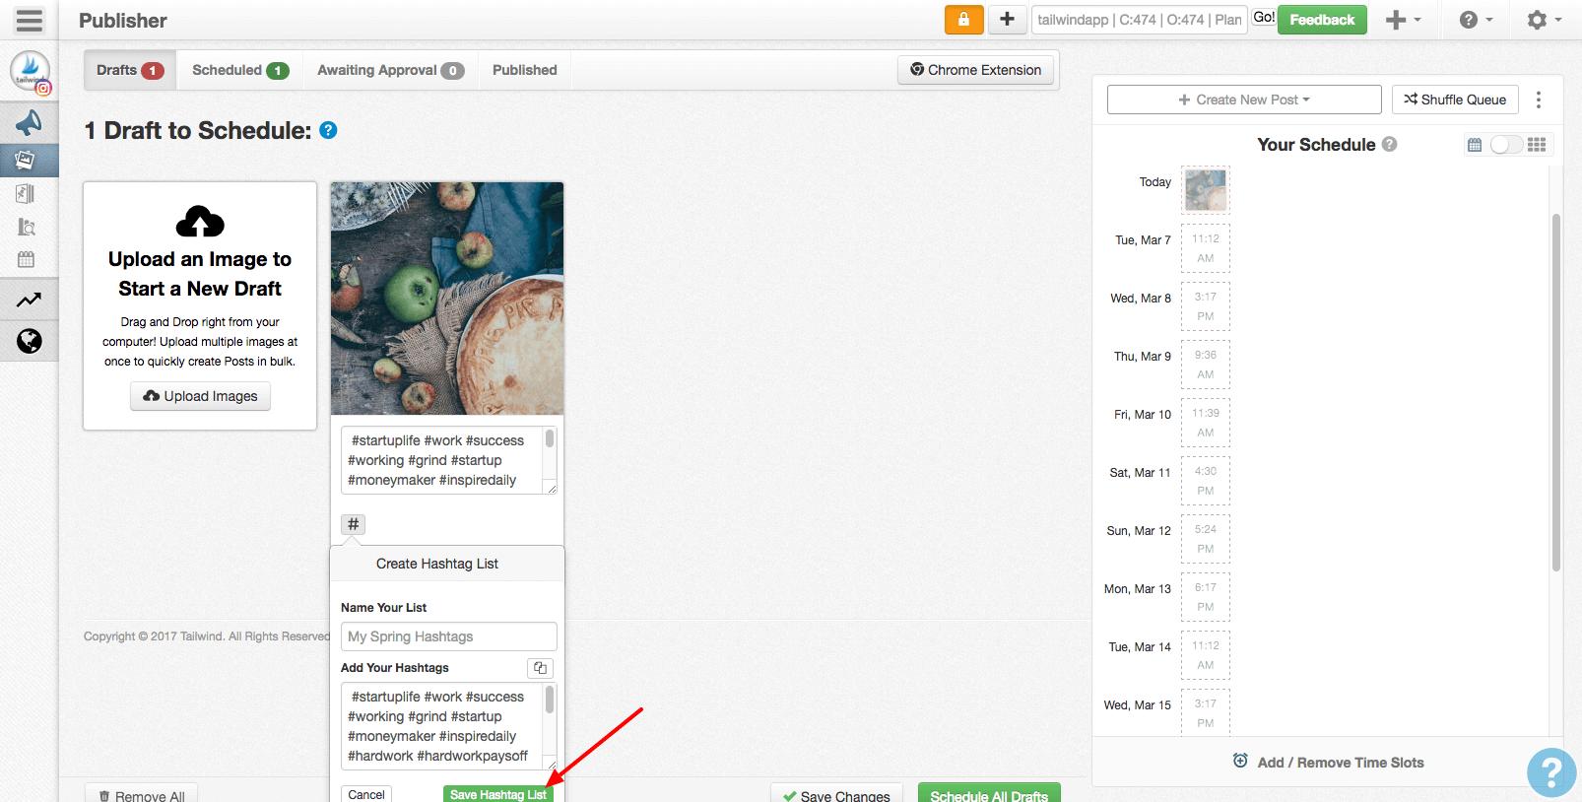The height and width of the screenshot is (802, 1582).
Task: Click Save Changes
Action: point(836,794)
